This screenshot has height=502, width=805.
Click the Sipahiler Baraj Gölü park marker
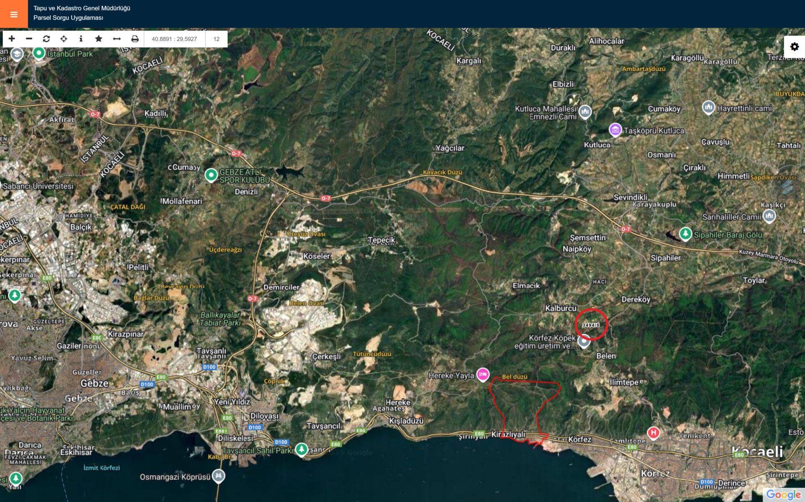[685, 233]
